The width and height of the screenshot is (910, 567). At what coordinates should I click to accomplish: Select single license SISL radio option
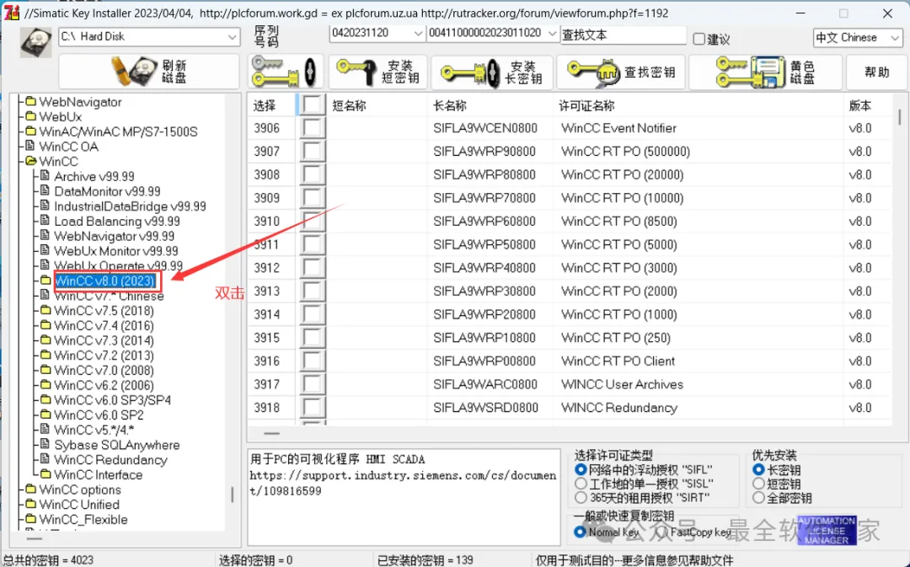pyautogui.click(x=581, y=483)
